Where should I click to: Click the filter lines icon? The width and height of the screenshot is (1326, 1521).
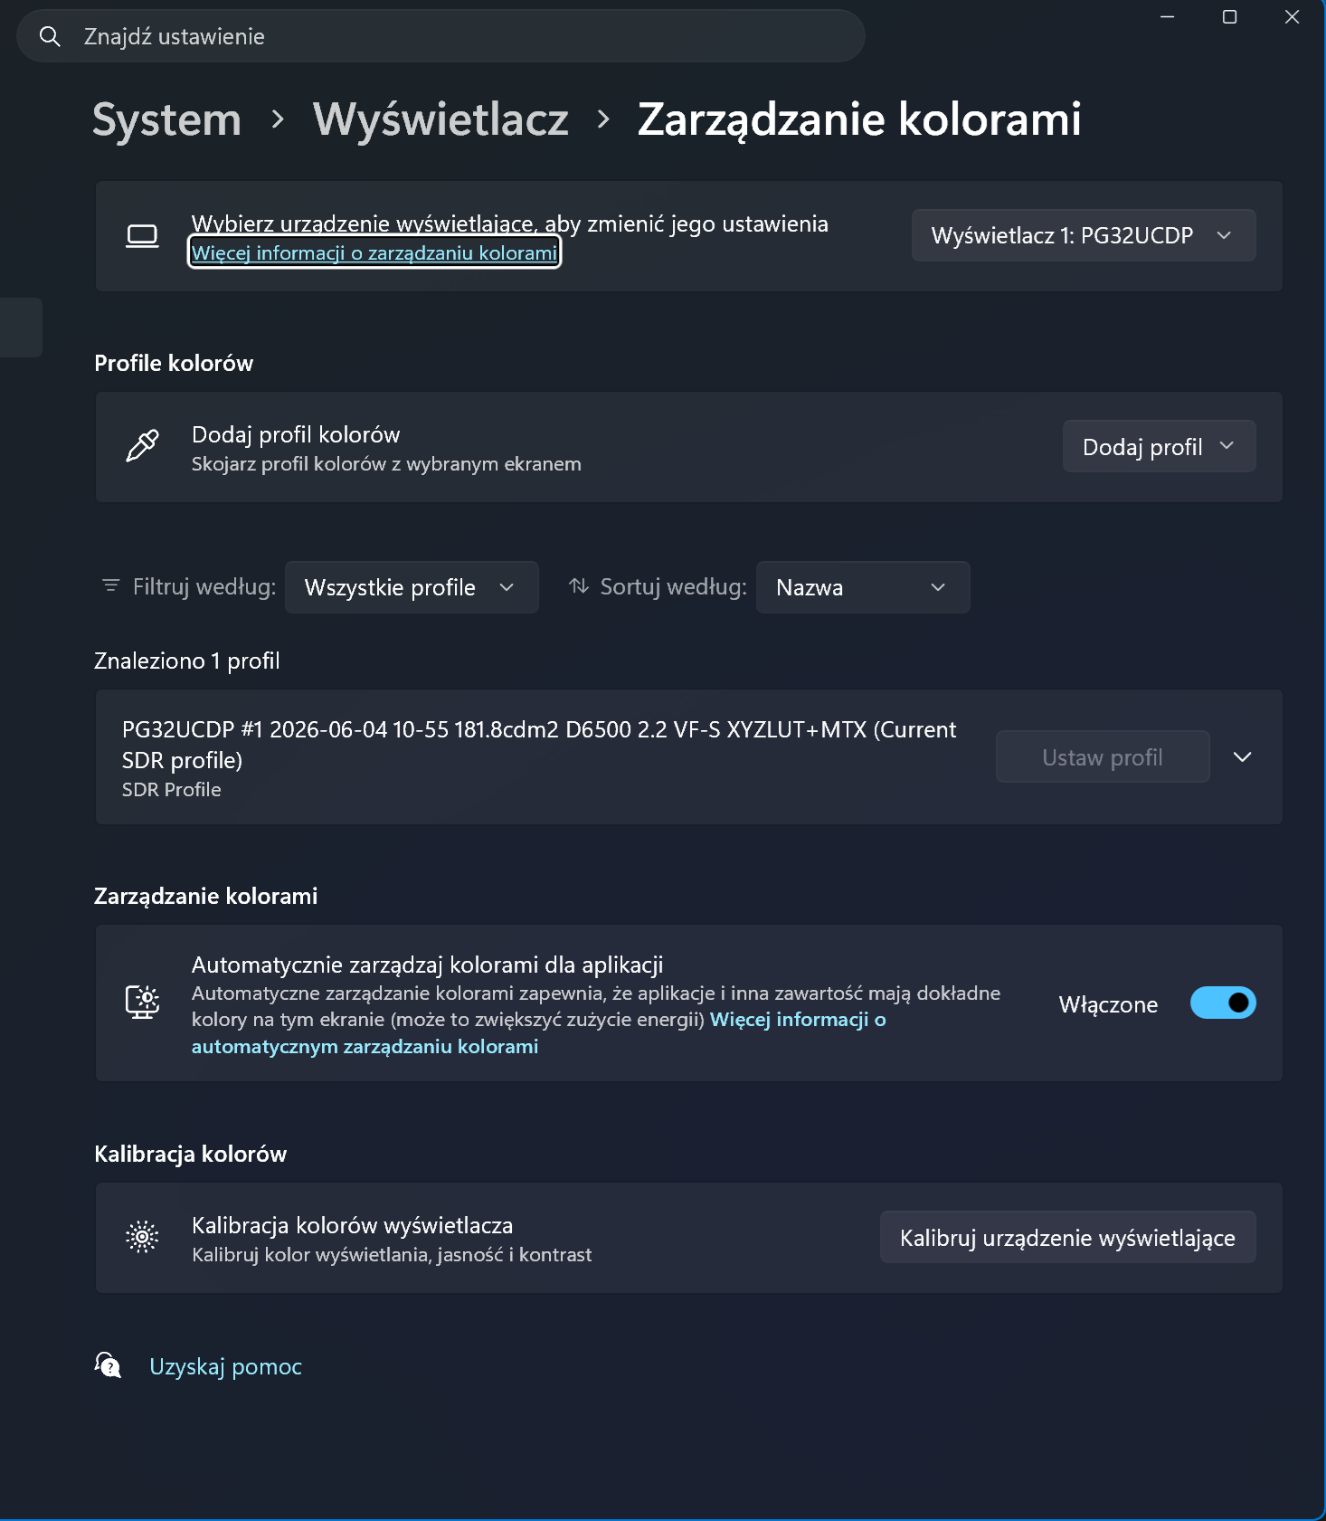(x=111, y=586)
